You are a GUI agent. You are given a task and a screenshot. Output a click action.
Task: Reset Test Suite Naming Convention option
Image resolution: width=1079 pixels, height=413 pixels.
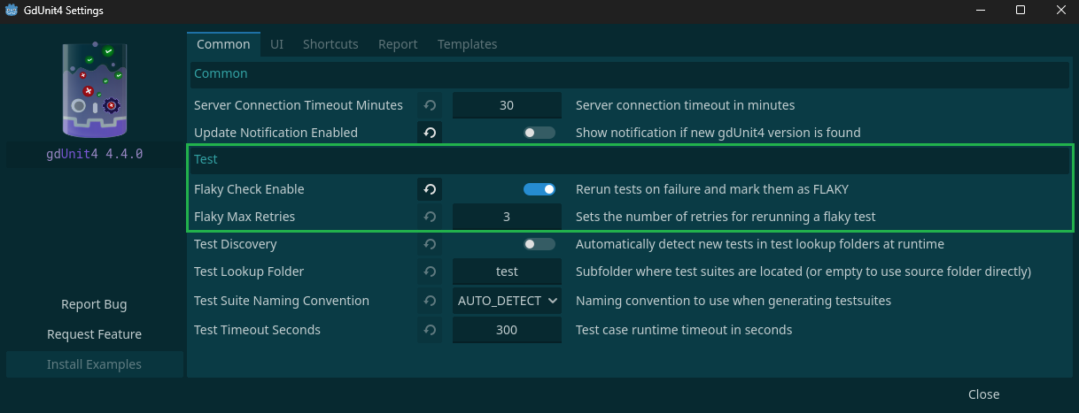(430, 301)
